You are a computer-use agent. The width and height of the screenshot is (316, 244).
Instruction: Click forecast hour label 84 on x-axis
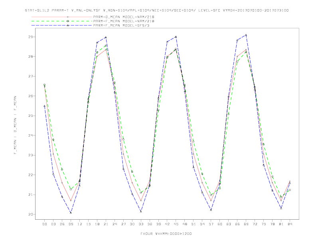290,224
